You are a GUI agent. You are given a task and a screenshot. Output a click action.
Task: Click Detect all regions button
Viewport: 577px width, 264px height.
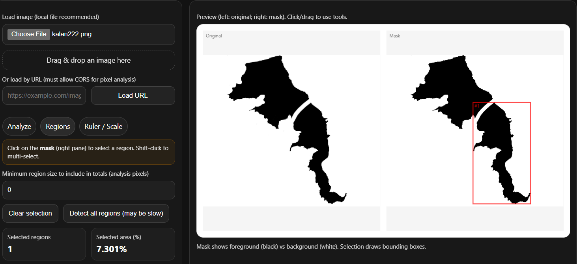116,213
